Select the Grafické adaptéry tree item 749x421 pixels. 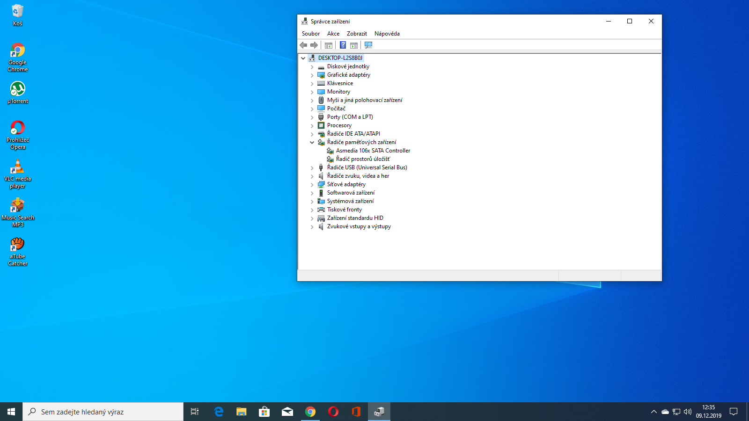point(348,75)
